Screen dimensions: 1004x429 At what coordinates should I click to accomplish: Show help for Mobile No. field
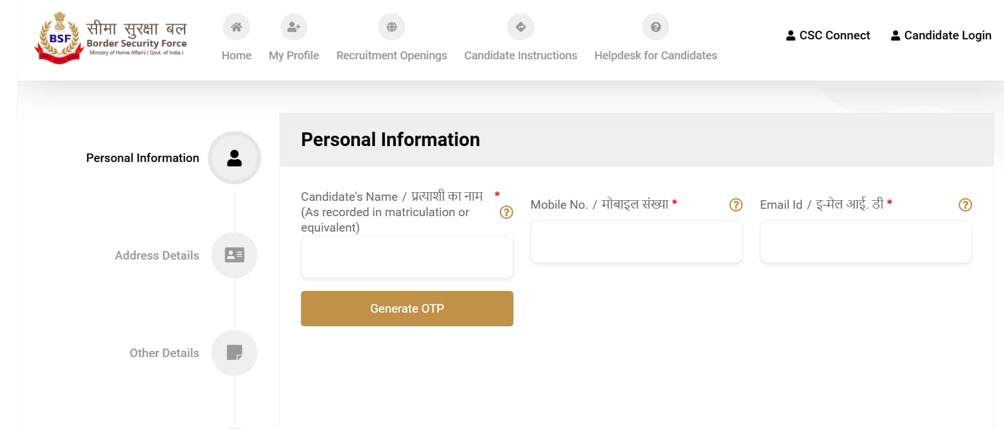(736, 205)
